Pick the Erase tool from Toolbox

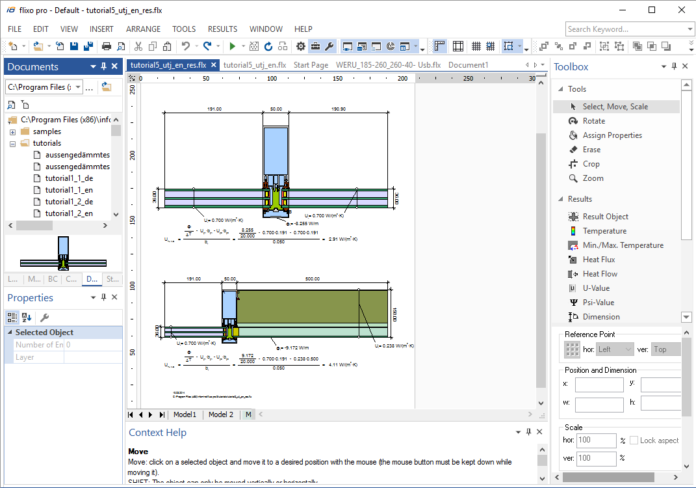click(591, 150)
